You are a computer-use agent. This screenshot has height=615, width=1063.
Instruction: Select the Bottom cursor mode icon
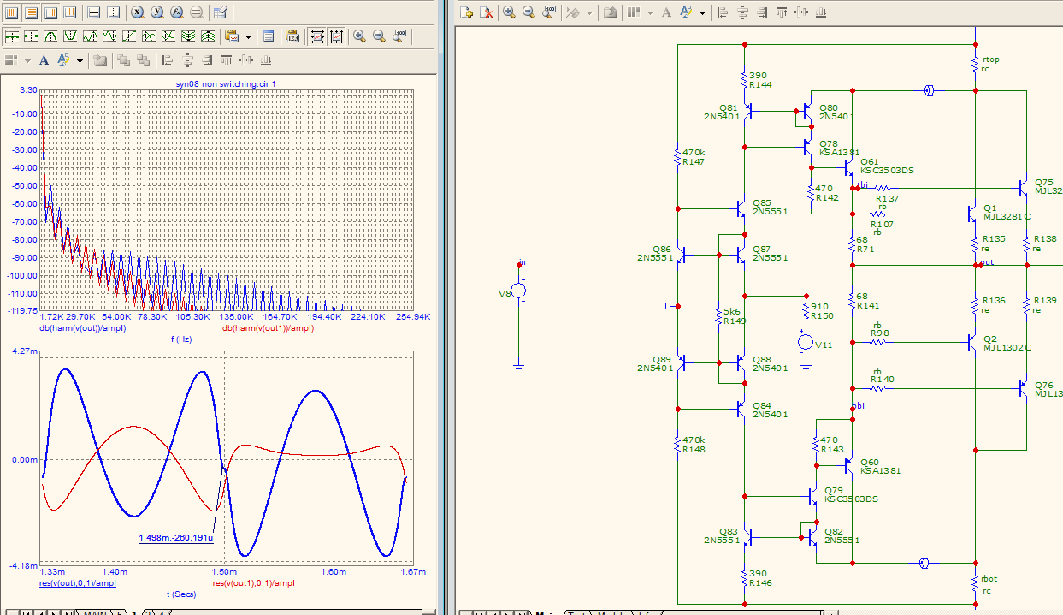click(x=168, y=36)
